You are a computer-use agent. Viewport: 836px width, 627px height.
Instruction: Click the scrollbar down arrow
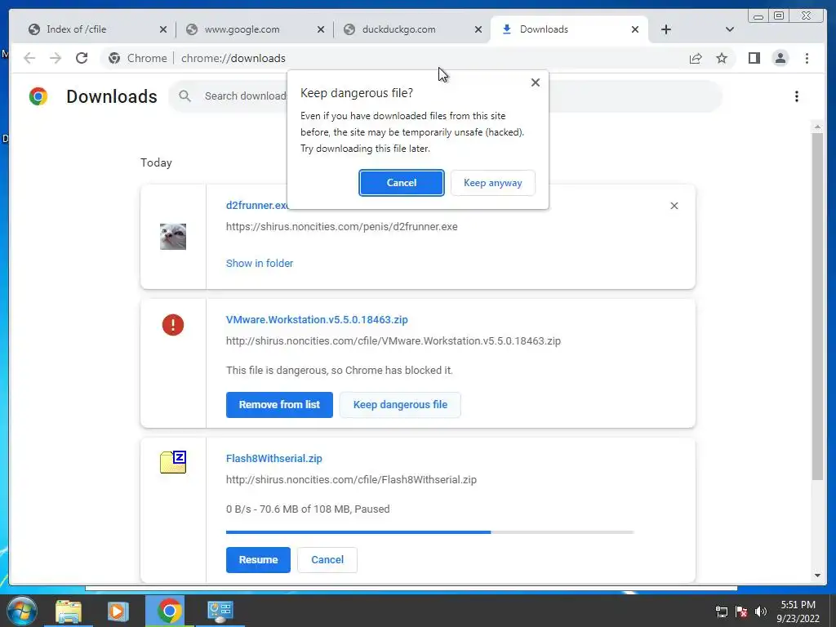pyautogui.click(x=817, y=576)
